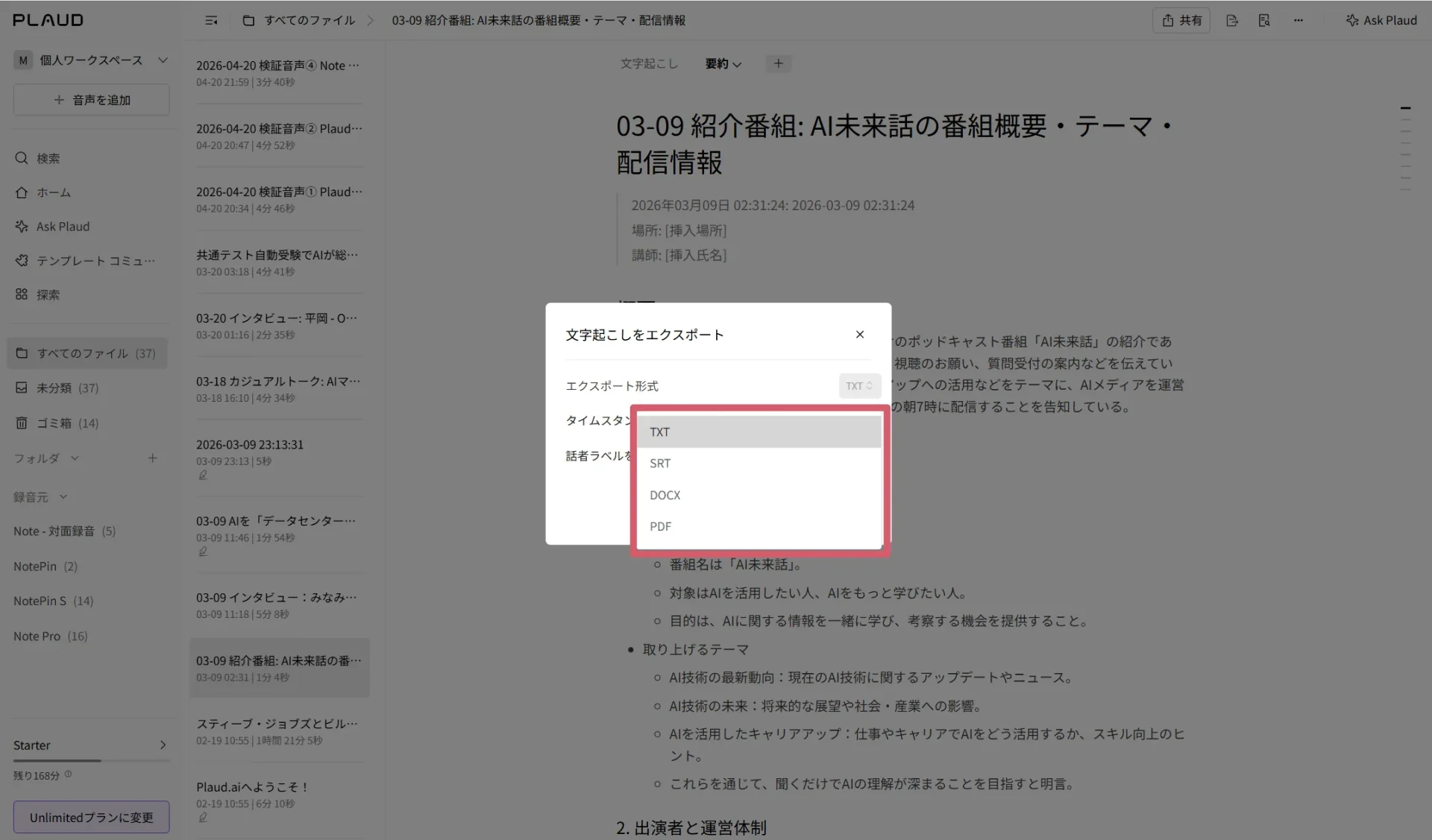1432x840 pixels.
Task: Filter by Note - in-person recording (5)
Action: point(65,531)
